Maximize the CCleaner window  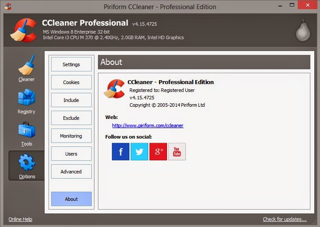[292, 5]
